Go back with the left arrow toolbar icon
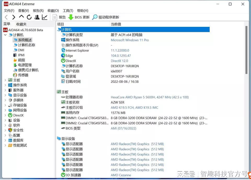The height and width of the screenshot is (180, 251). point(6,17)
